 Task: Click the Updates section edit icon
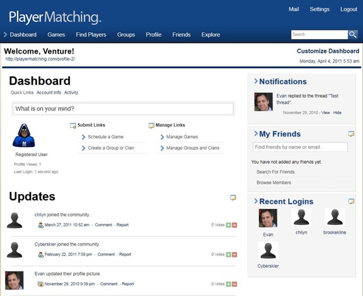tap(233, 198)
